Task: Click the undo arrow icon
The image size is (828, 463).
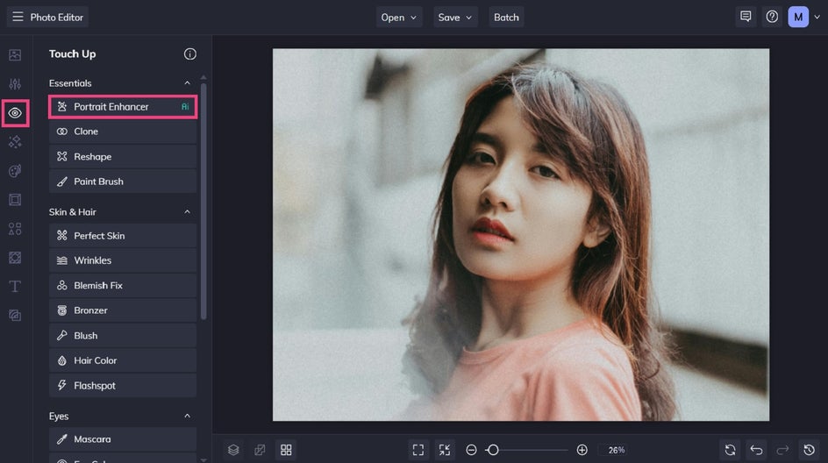Action: [756, 450]
